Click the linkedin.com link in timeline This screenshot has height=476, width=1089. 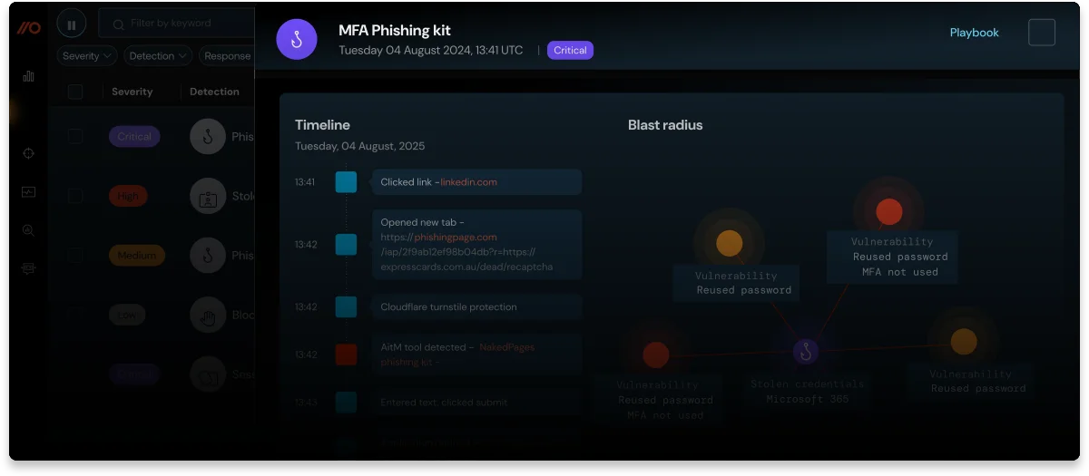[468, 182]
